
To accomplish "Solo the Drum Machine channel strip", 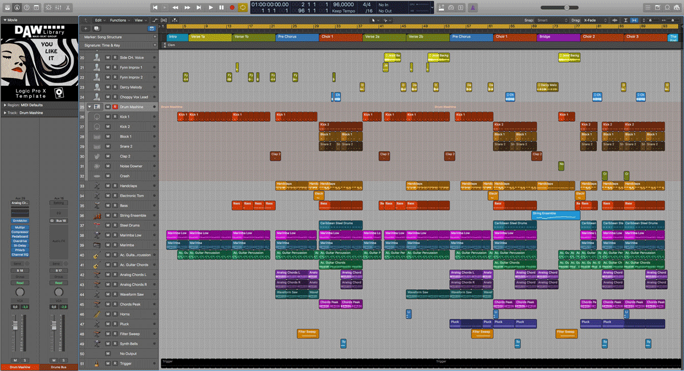I will coord(25,360).
